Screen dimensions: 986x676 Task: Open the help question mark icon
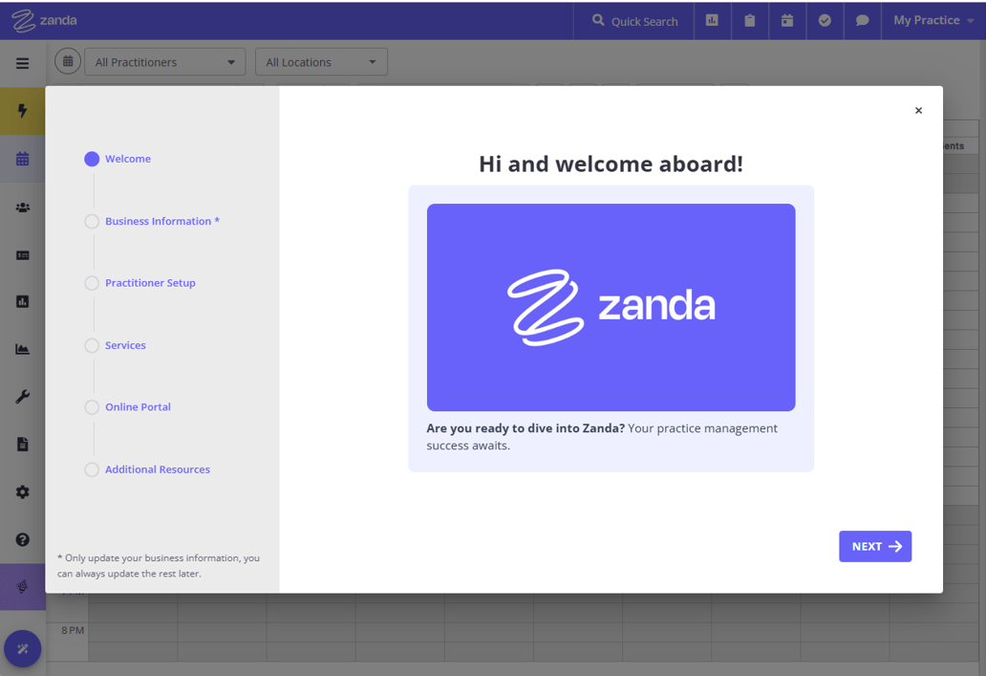[22, 539]
